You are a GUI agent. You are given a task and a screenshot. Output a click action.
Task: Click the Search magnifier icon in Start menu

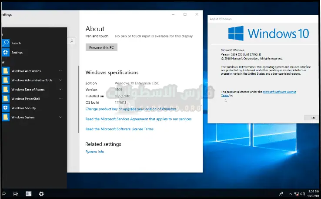[x=6, y=43]
